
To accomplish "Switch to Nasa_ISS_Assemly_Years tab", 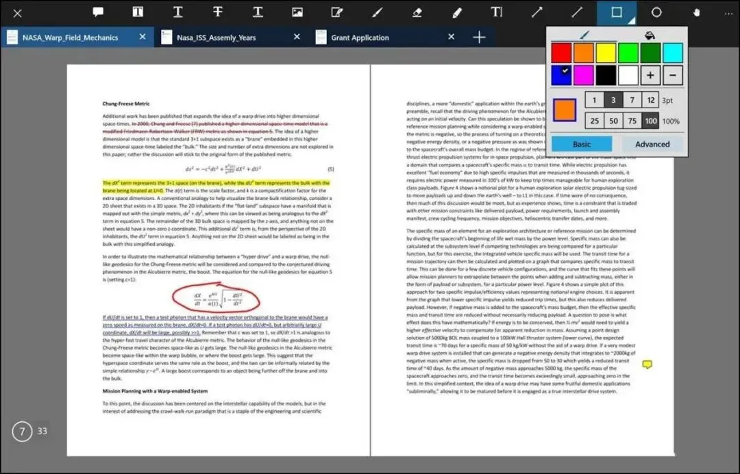I will [x=231, y=37].
